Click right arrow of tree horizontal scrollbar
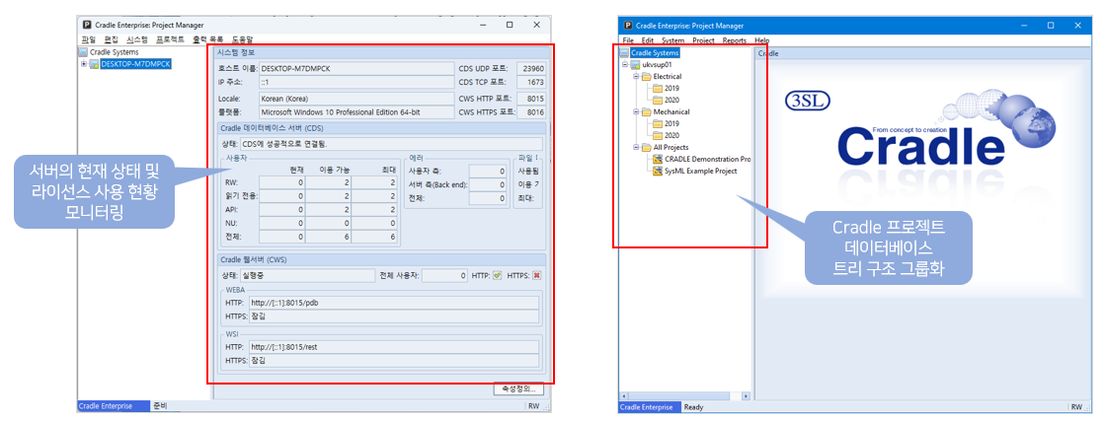This screenshot has height=421, width=1104. click(747, 396)
